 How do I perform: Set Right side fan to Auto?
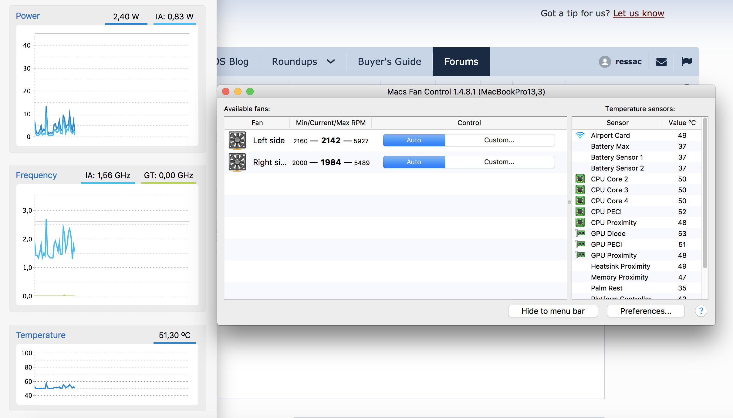(414, 162)
